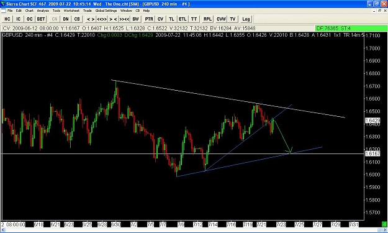Select the TL trendline tool
This screenshot has height=233, width=388.
(x=171, y=19)
